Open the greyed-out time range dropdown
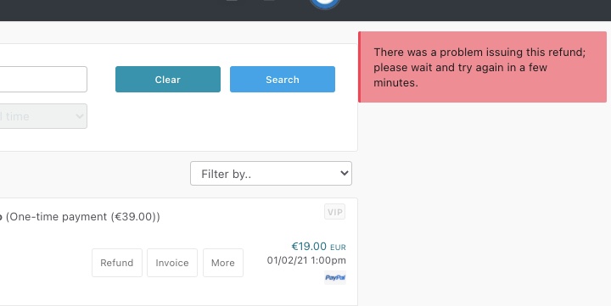This screenshot has width=611, height=306. 43,116
